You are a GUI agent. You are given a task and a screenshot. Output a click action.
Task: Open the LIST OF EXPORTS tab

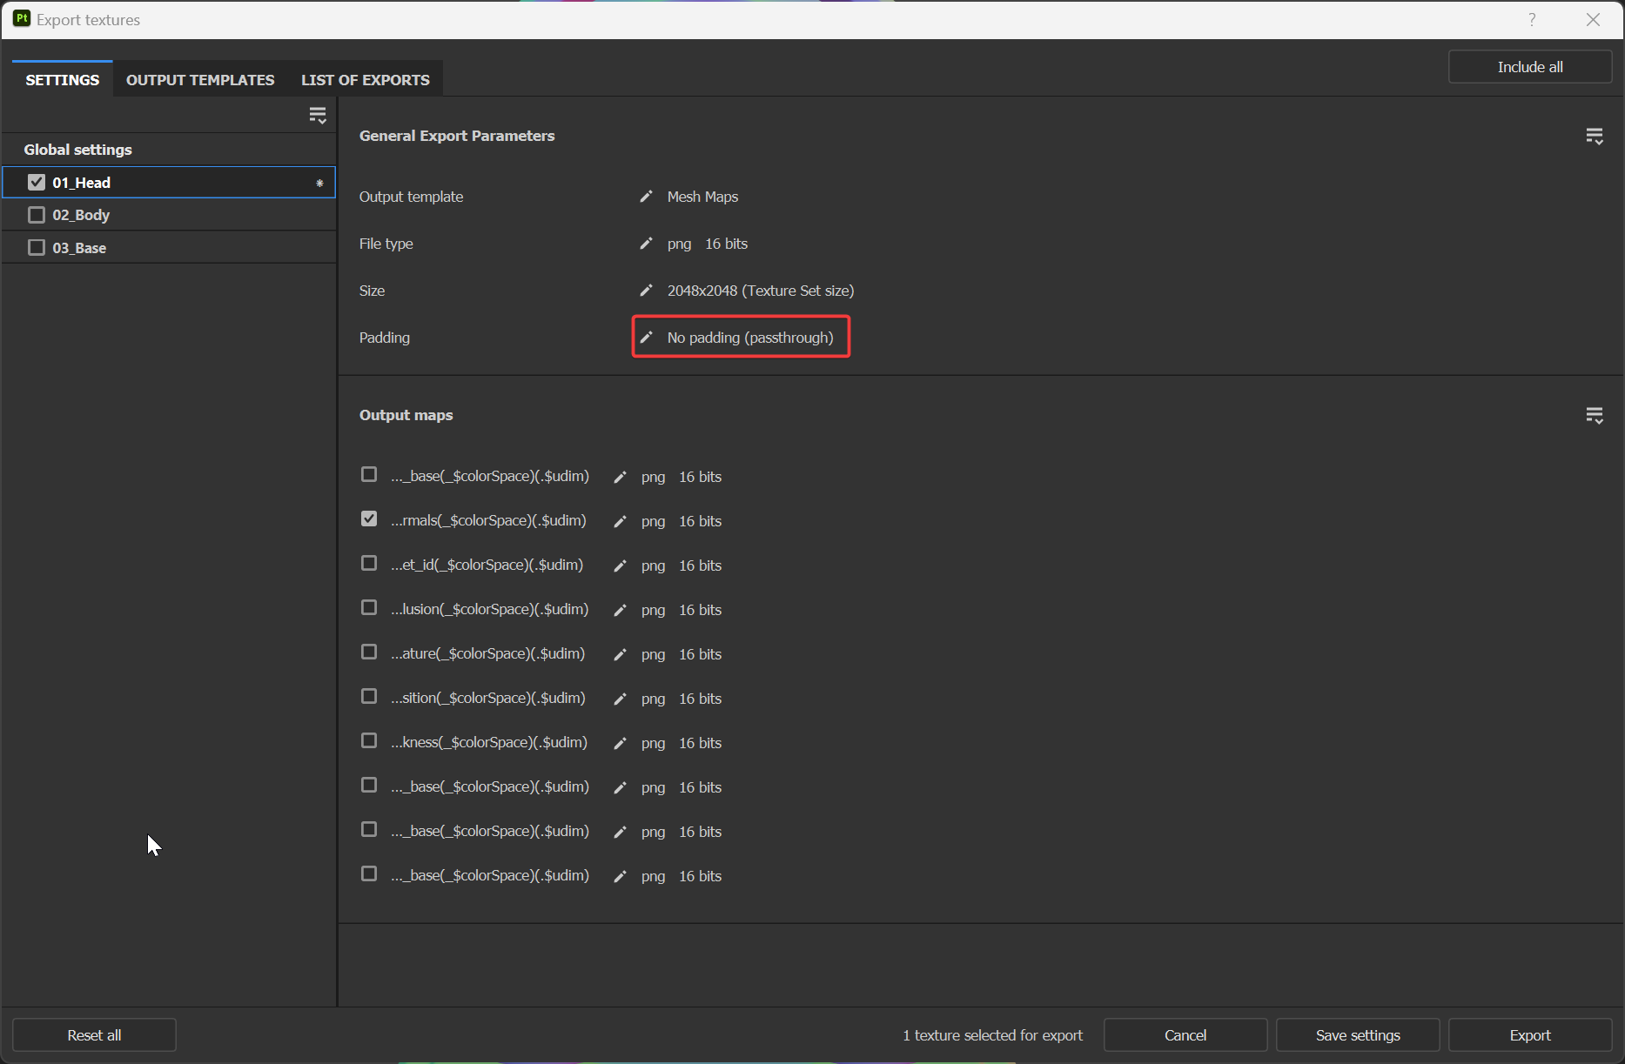[x=365, y=79]
